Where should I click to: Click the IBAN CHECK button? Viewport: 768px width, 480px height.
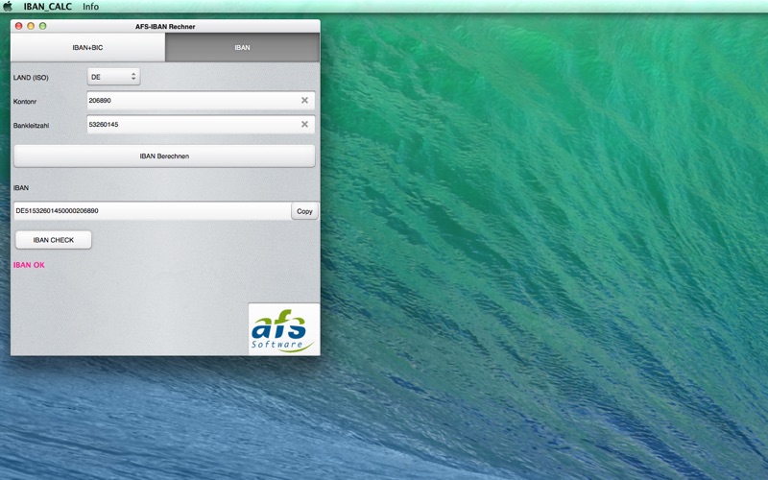[x=54, y=240]
